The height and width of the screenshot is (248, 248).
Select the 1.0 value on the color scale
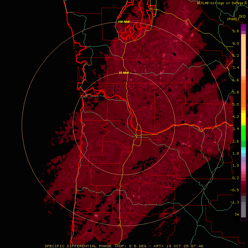(236, 166)
